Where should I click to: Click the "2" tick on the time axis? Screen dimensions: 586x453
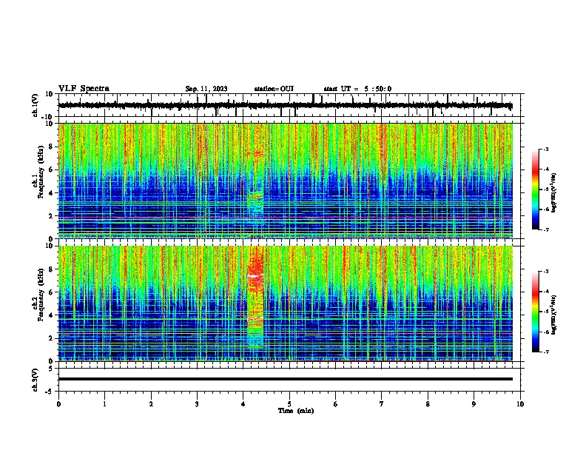(151, 404)
